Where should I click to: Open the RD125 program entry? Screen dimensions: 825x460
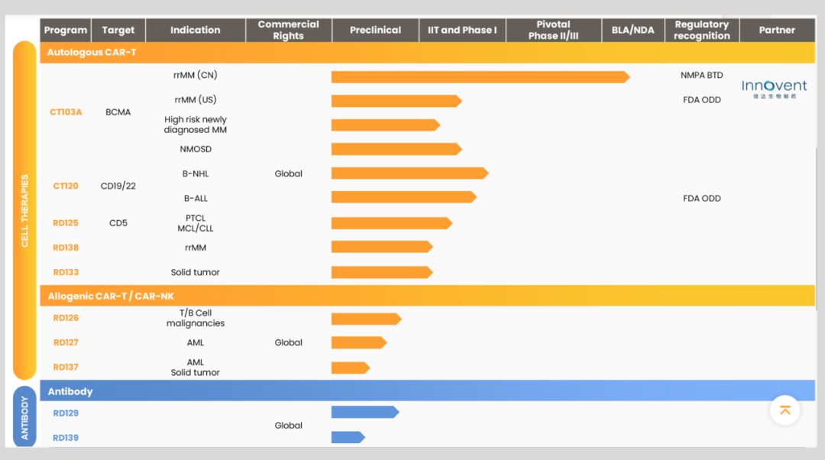tap(66, 223)
